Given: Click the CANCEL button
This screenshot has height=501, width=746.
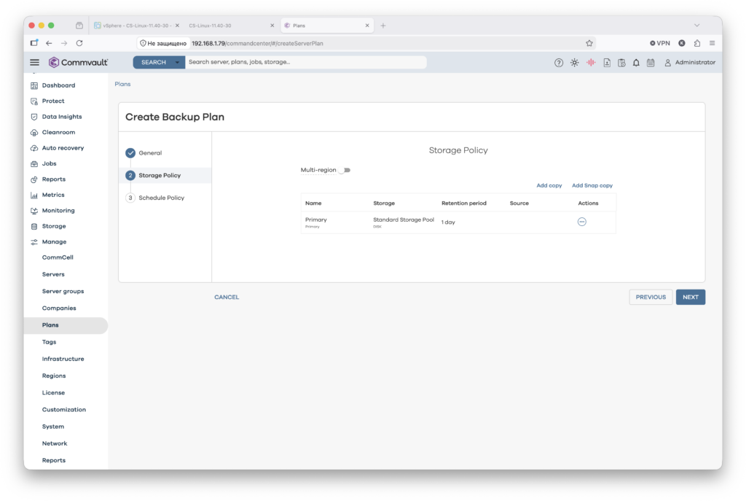Looking at the screenshot, I should pos(227,297).
